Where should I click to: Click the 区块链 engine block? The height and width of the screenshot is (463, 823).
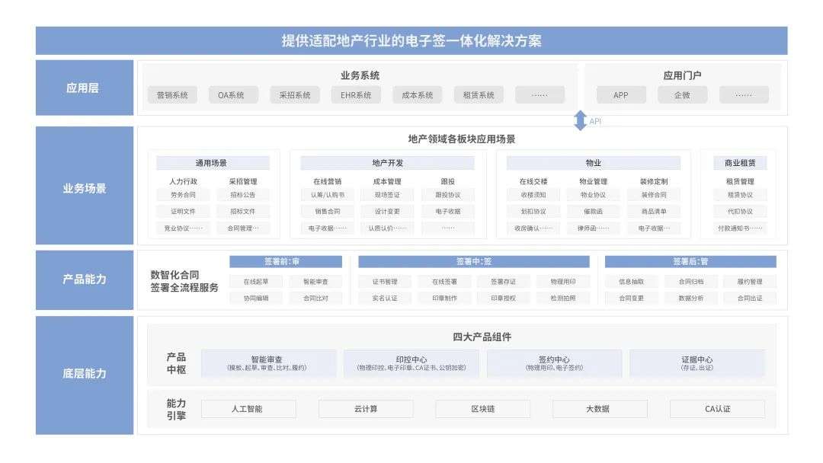485,408
